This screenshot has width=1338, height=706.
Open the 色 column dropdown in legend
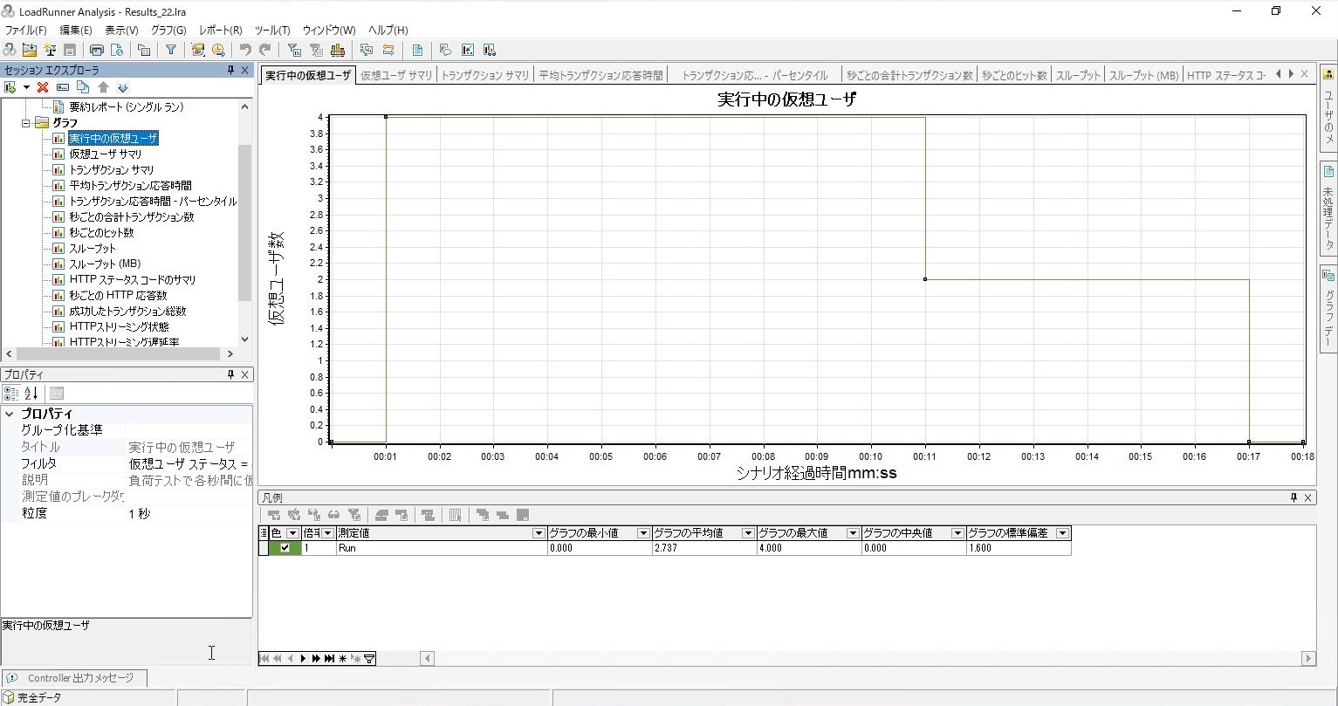(292, 533)
